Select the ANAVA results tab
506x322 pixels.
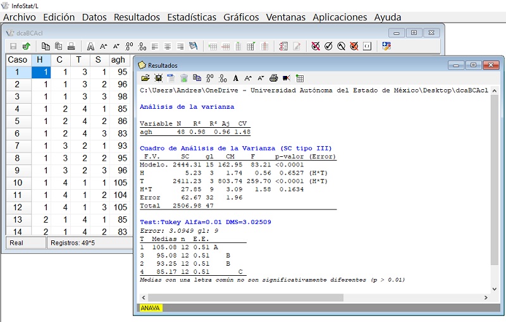[x=150, y=308]
